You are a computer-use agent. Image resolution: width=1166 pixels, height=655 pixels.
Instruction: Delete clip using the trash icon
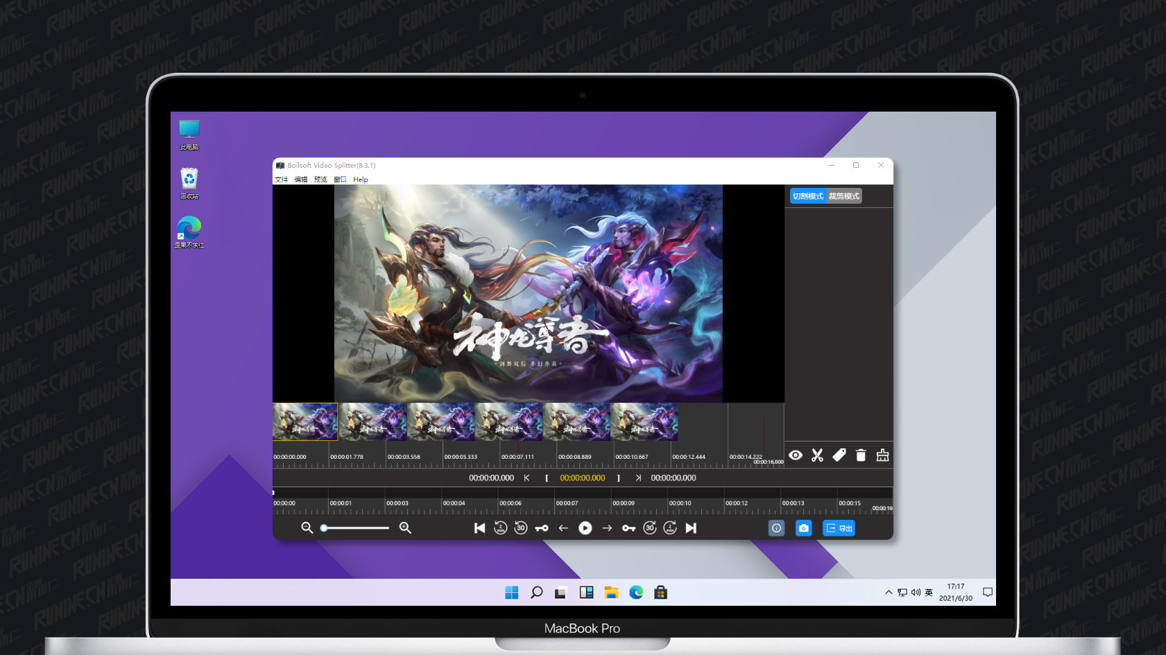(x=861, y=455)
